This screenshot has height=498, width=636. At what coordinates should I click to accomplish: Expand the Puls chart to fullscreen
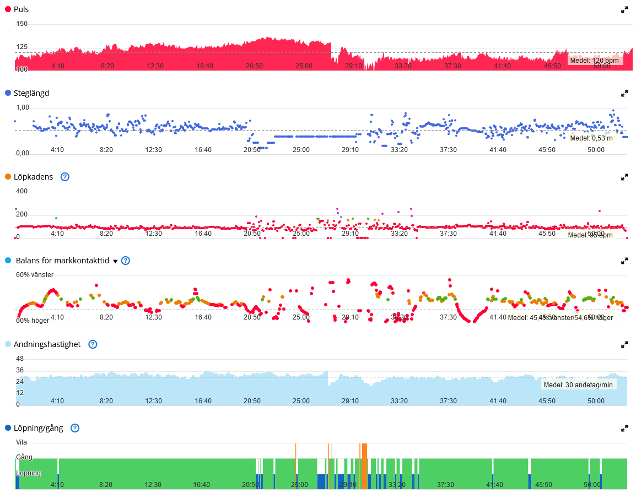point(624,10)
